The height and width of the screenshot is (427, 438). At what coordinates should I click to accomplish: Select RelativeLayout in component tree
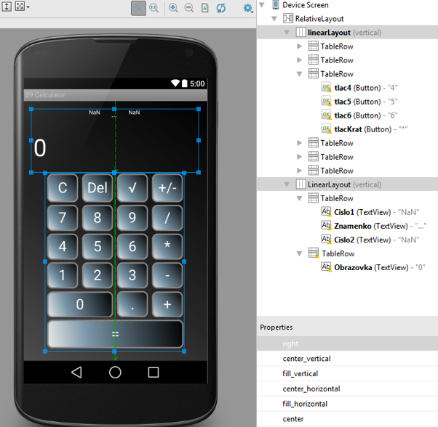click(319, 19)
